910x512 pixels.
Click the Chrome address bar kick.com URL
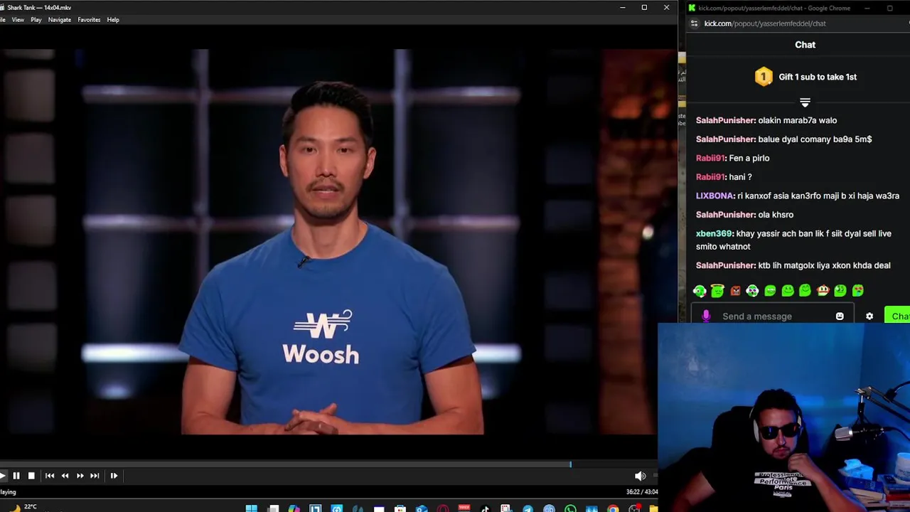click(x=765, y=23)
